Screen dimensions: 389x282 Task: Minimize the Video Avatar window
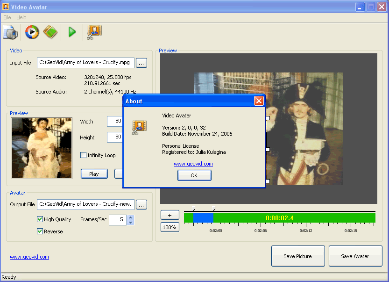click(360, 7)
